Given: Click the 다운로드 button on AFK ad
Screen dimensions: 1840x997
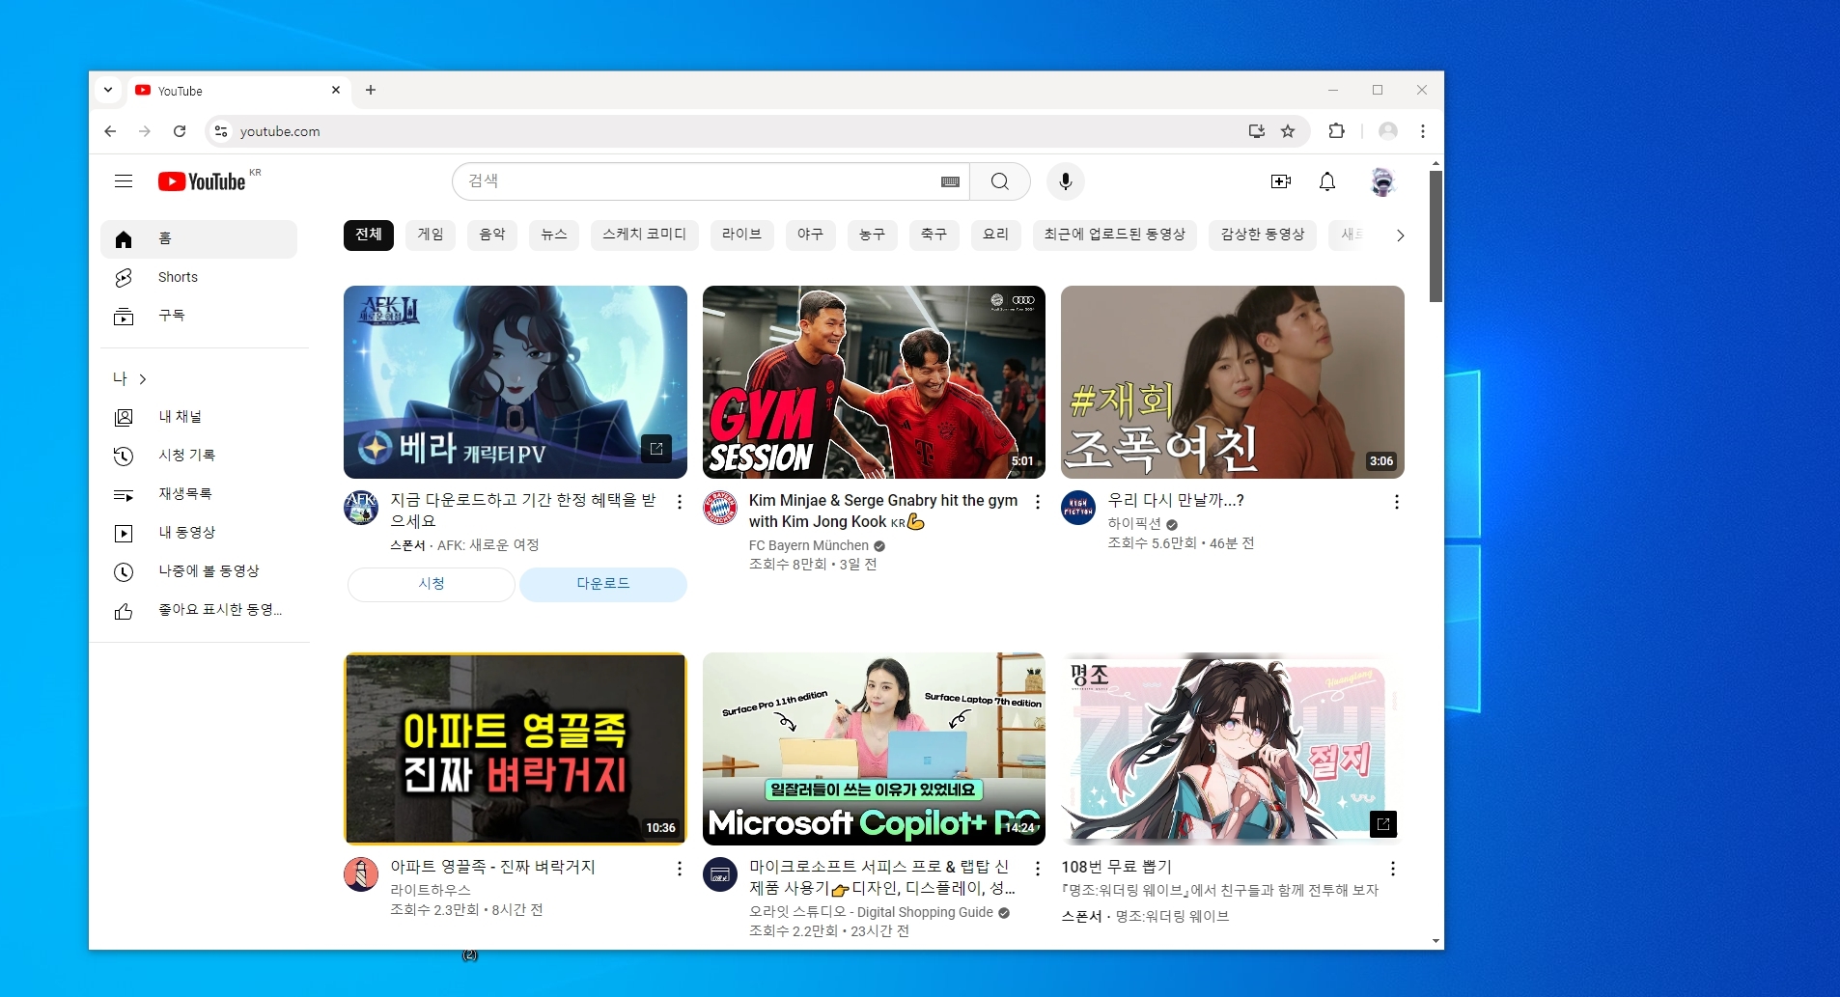Looking at the screenshot, I should (x=603, y=584).
